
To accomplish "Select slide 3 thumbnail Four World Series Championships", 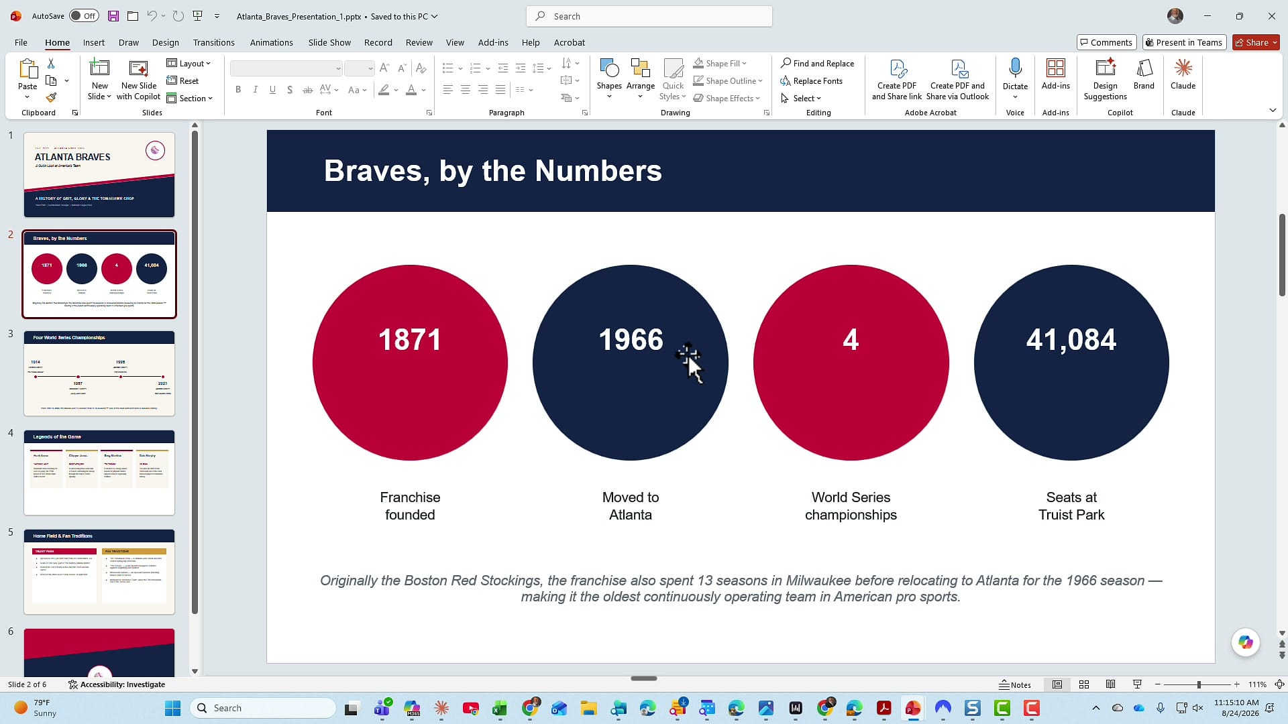I will pos(99,373).
